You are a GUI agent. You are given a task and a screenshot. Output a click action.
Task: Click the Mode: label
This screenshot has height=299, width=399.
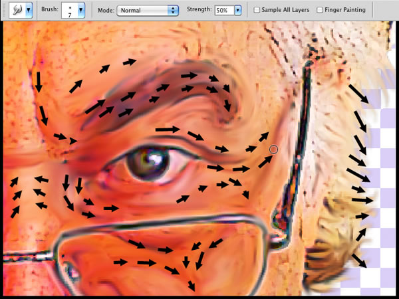(106, 10)
